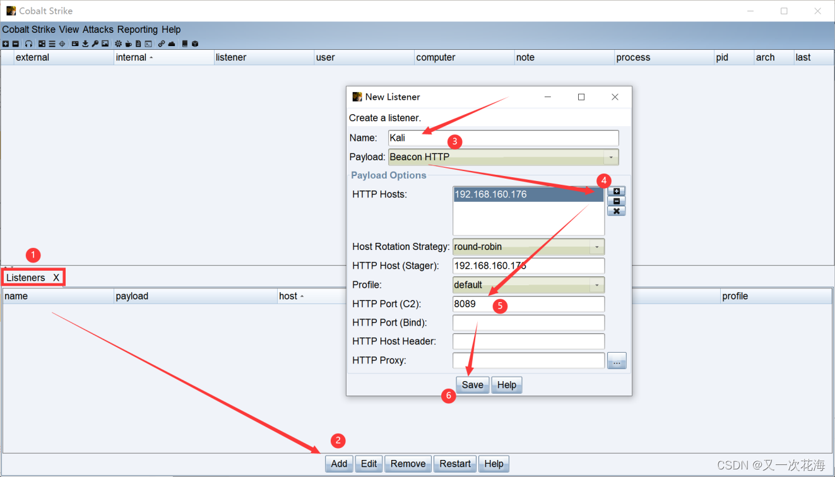This screenshot has height=477, width=835.
Task: Click cloud icon to manage web server
Action: point(172,44)
